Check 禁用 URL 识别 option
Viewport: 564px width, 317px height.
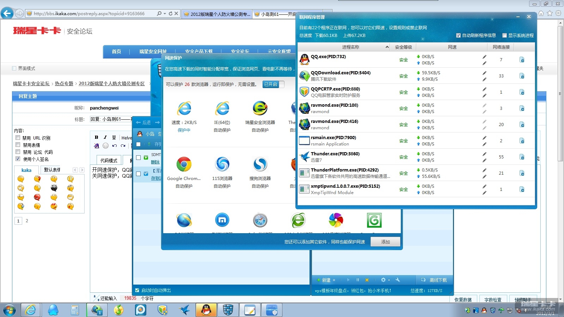[x=18, y=138]
